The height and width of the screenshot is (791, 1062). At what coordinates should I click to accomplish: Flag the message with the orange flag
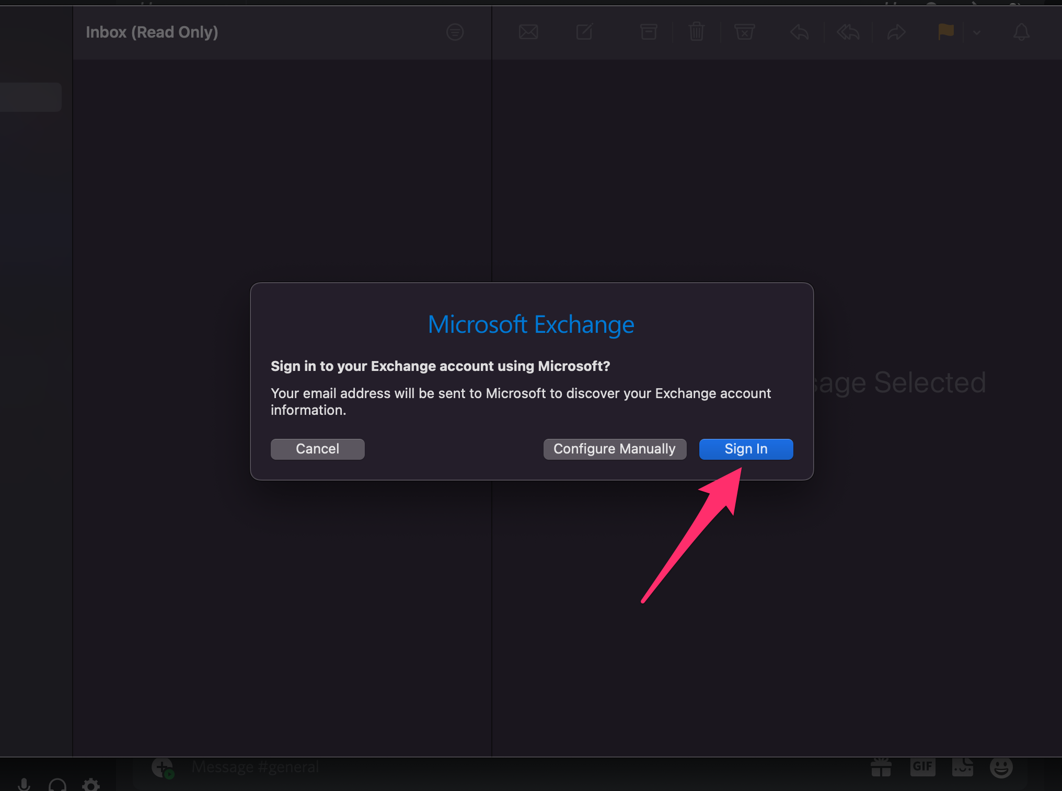[x=946, y=32]
